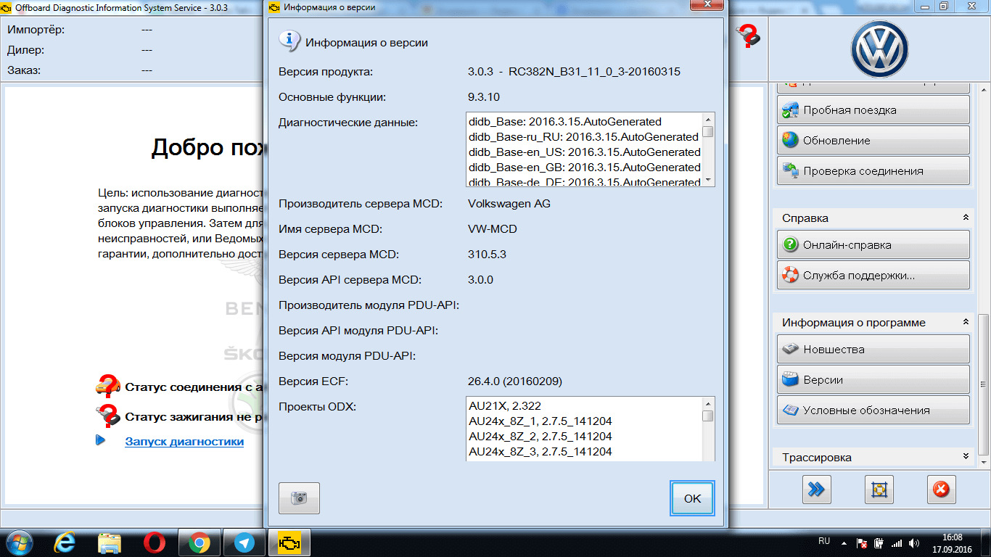The image size is (991, 557).
Task: Click the Запуск диагностики link
Action: 184,441
